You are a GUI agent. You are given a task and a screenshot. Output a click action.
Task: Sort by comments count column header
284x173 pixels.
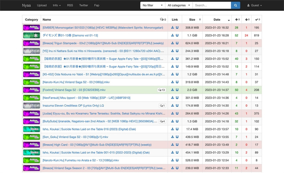click(163, 19)
